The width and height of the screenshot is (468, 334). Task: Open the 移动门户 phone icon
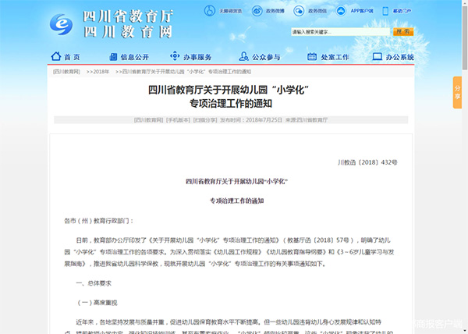[x=385, y=11]
